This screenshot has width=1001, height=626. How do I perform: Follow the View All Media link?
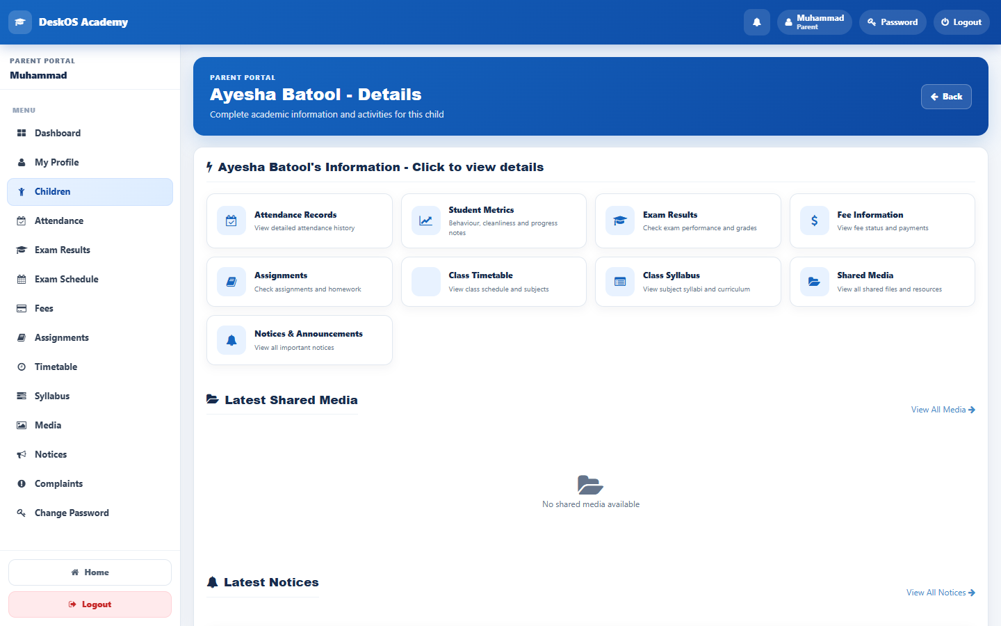click(943, 410)
